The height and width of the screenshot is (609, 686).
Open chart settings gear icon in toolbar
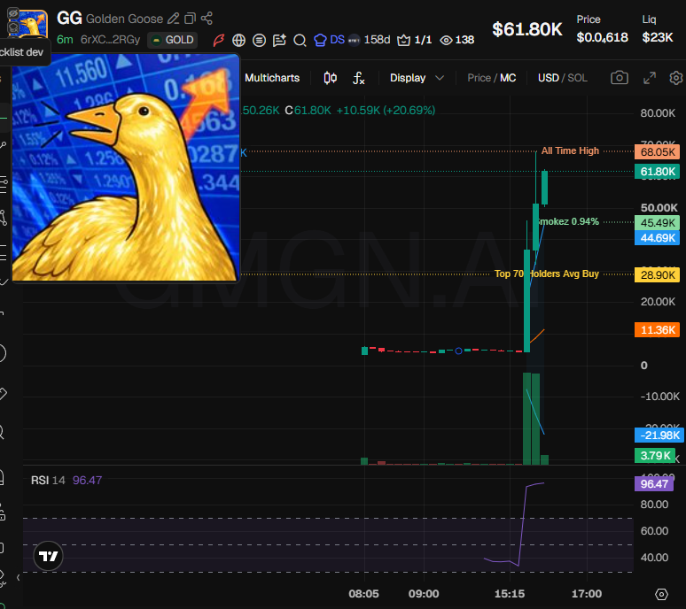click(x=676, y=78)
